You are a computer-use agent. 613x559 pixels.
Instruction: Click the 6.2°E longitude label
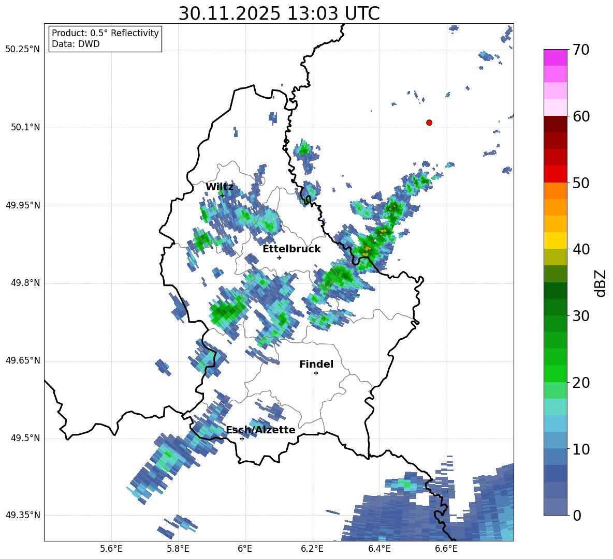312,549
